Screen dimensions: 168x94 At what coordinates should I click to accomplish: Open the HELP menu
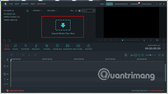click(x=33, y=4)
